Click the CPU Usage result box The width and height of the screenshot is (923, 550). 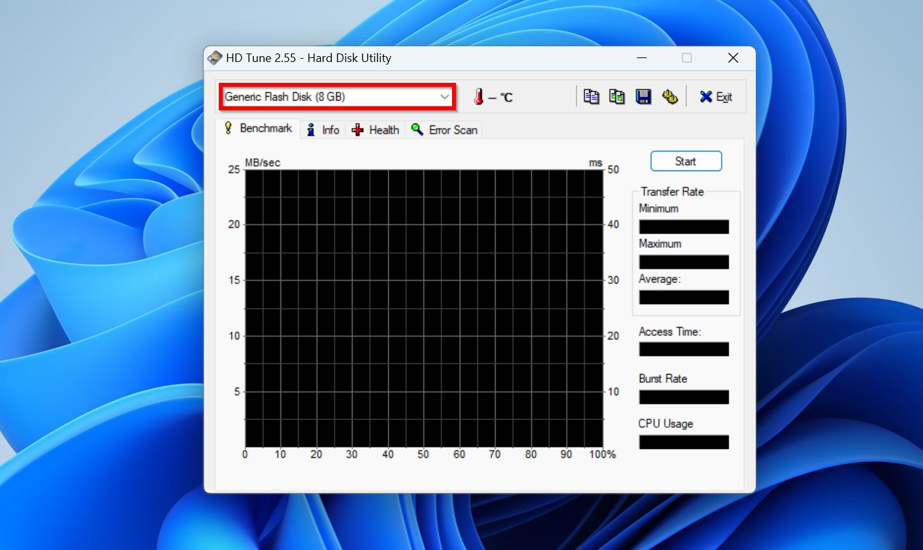pos(683,442)
